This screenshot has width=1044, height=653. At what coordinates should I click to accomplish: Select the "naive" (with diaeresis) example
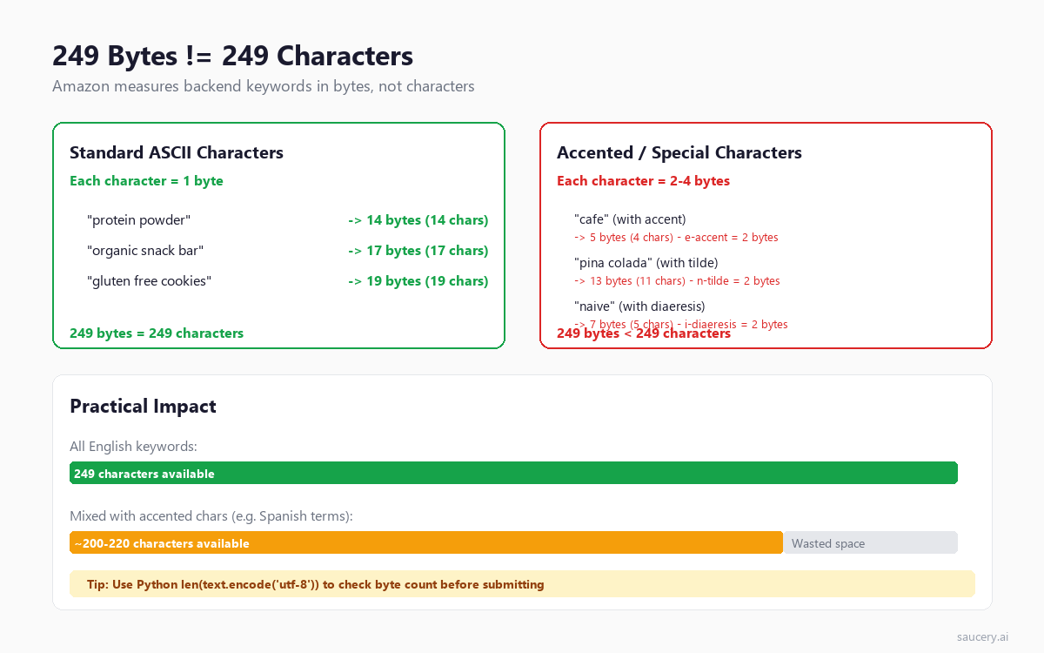point(639,306)
